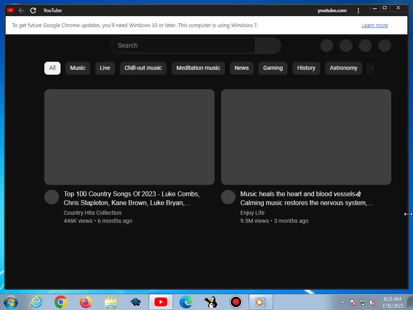Select the Live filter chip
The image size is (413, 310).
click(x=105, y=68)
